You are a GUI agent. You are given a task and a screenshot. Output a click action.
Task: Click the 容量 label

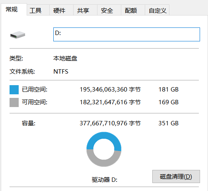(x=29, y=123)
